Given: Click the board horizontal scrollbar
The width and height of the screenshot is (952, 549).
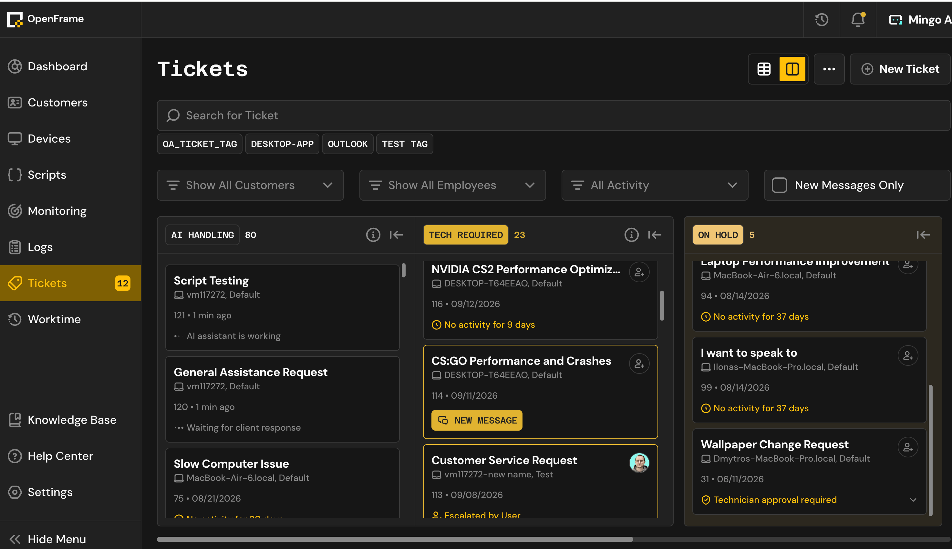Looking at the screenshot, I should click(395, 539).
